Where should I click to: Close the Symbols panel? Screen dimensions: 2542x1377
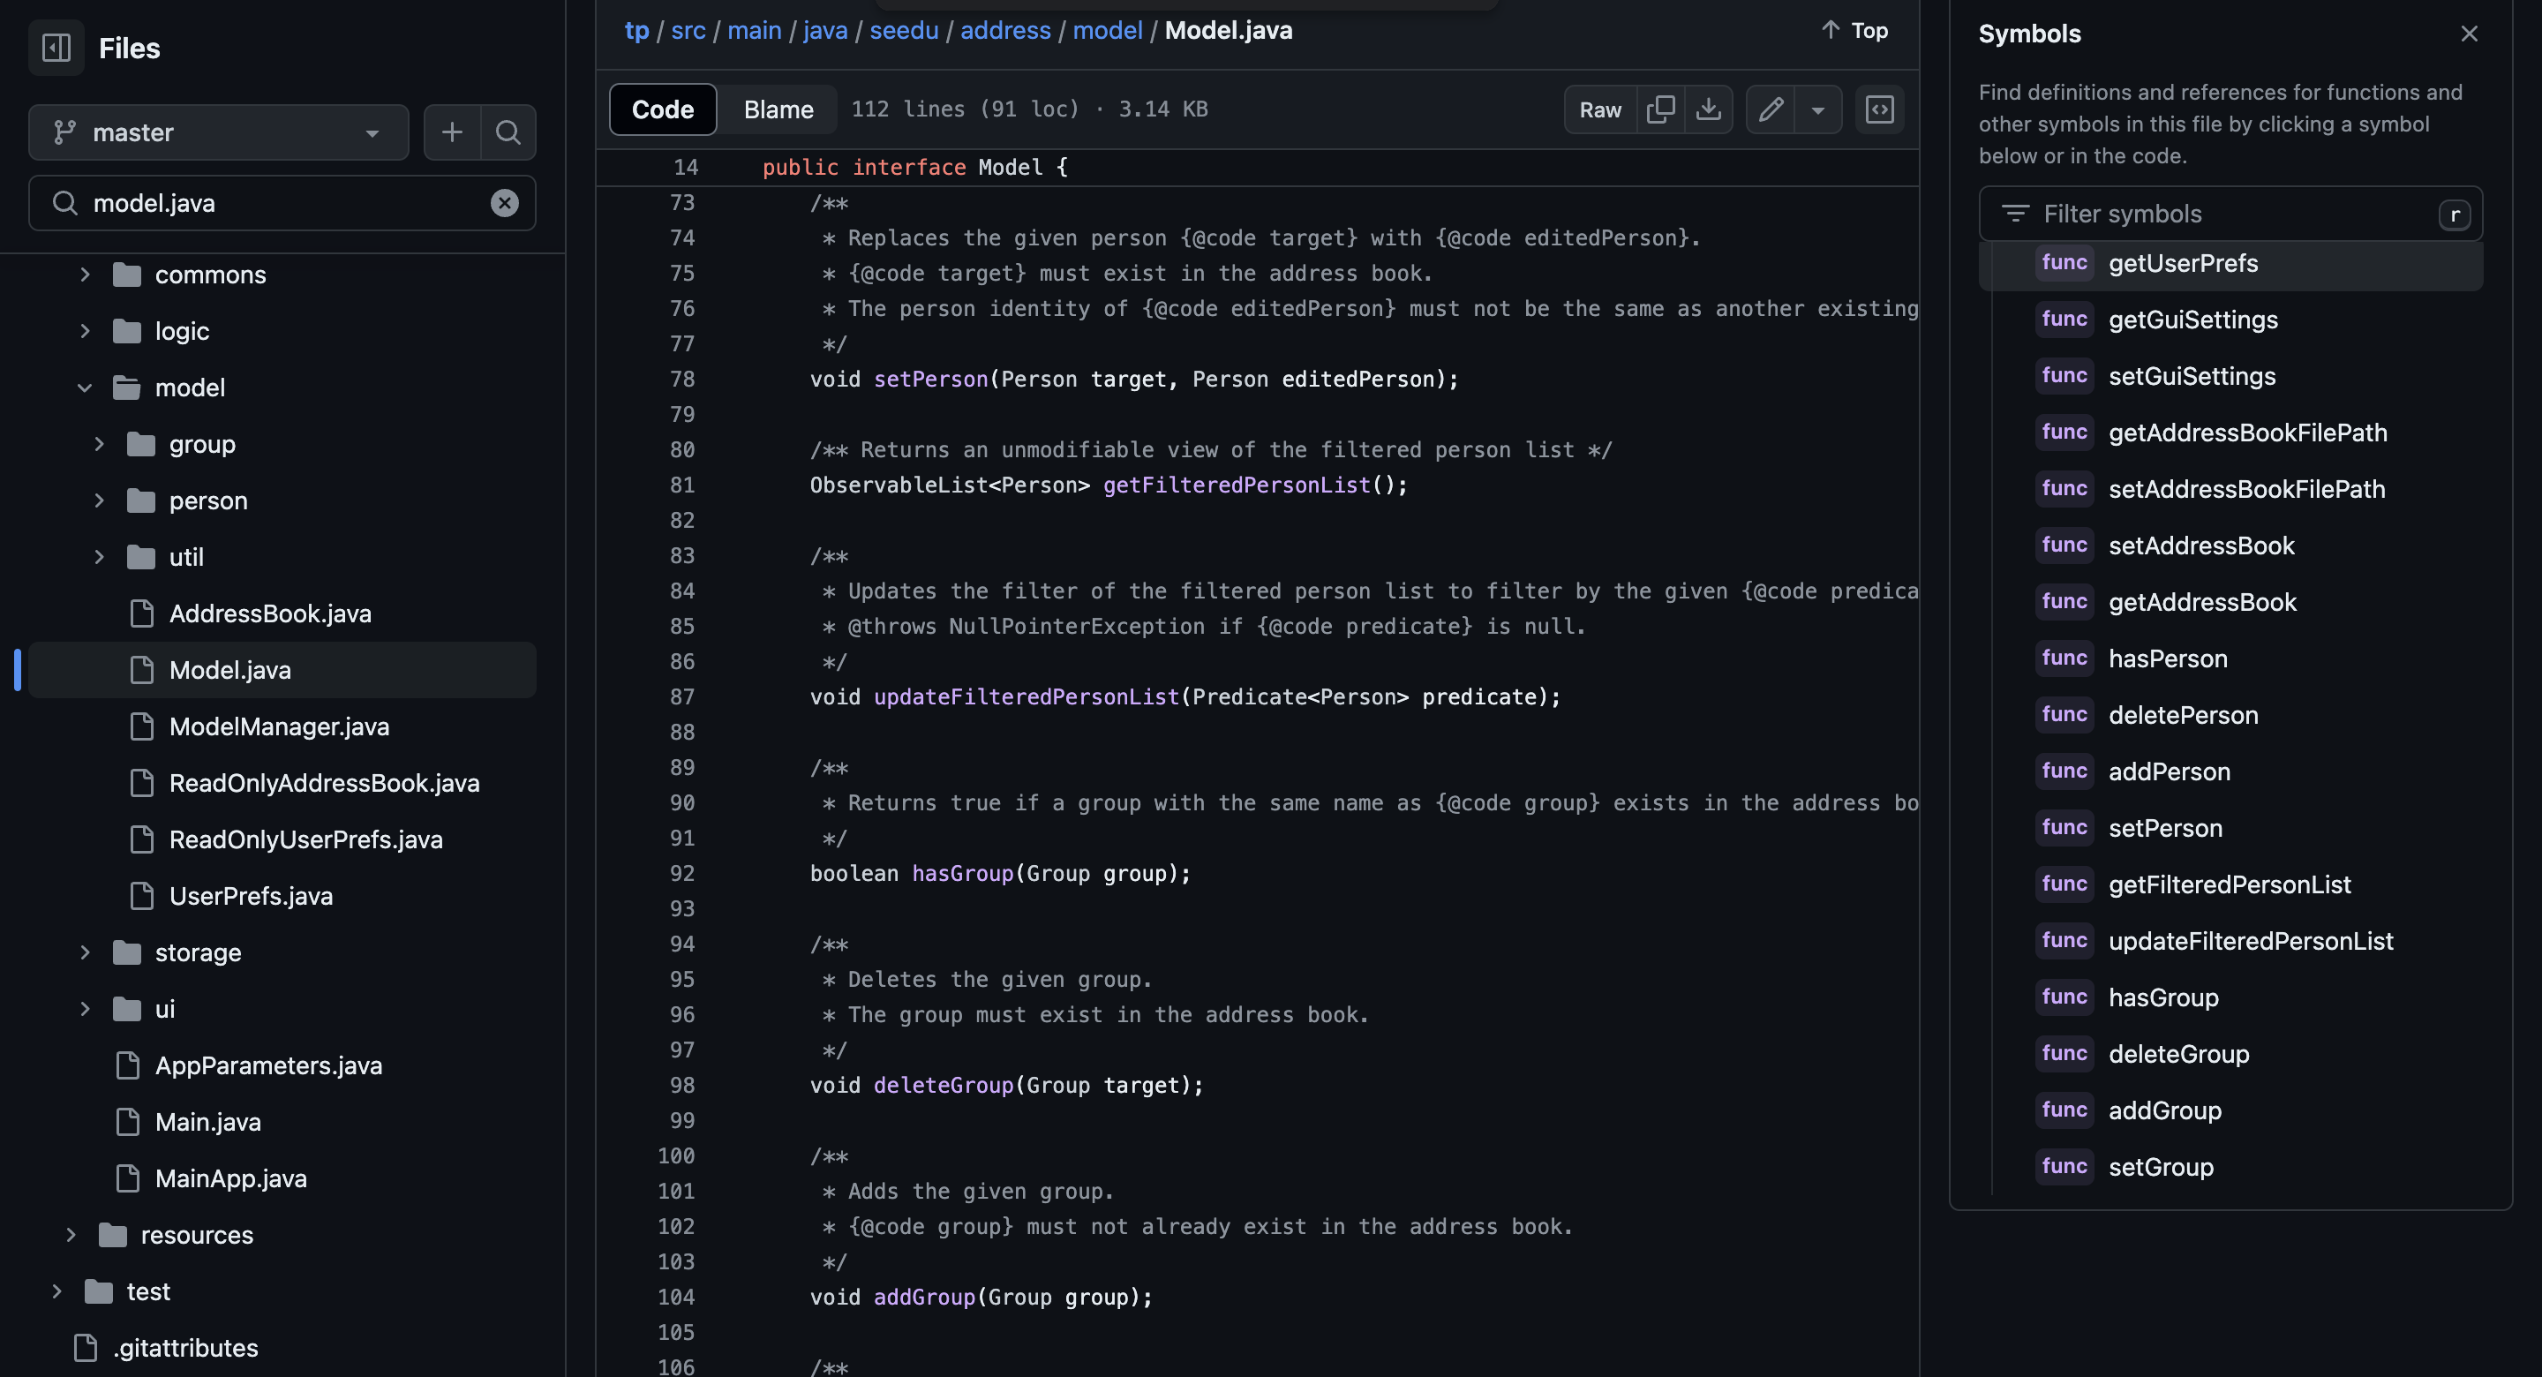click(x=2469, y=34)
